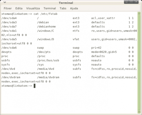Click the green vertical scrollbar thumb
Screen dimensions: 142x115
pyautogui.click(x=139, y=63)
